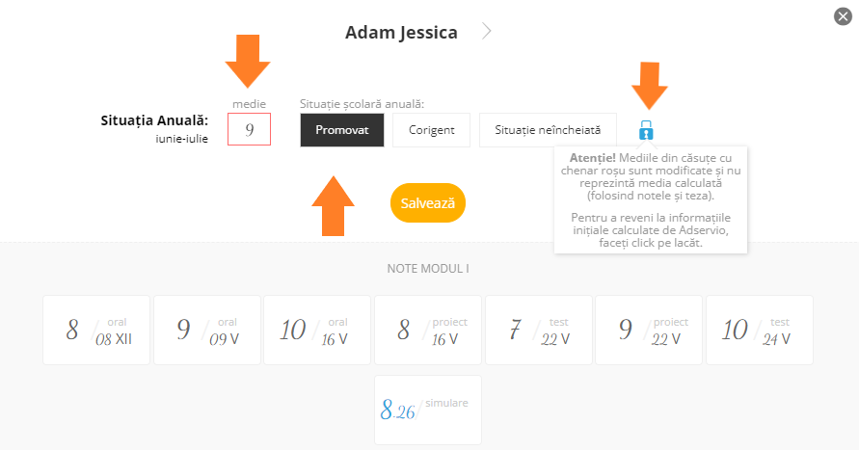Screen dimensions: 859x450
Task: Open the 8.26 simulare grade card
Action: 428,410
